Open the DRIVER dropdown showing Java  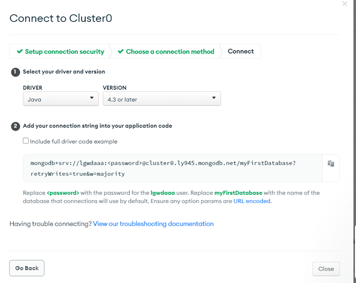click(61, 99)
